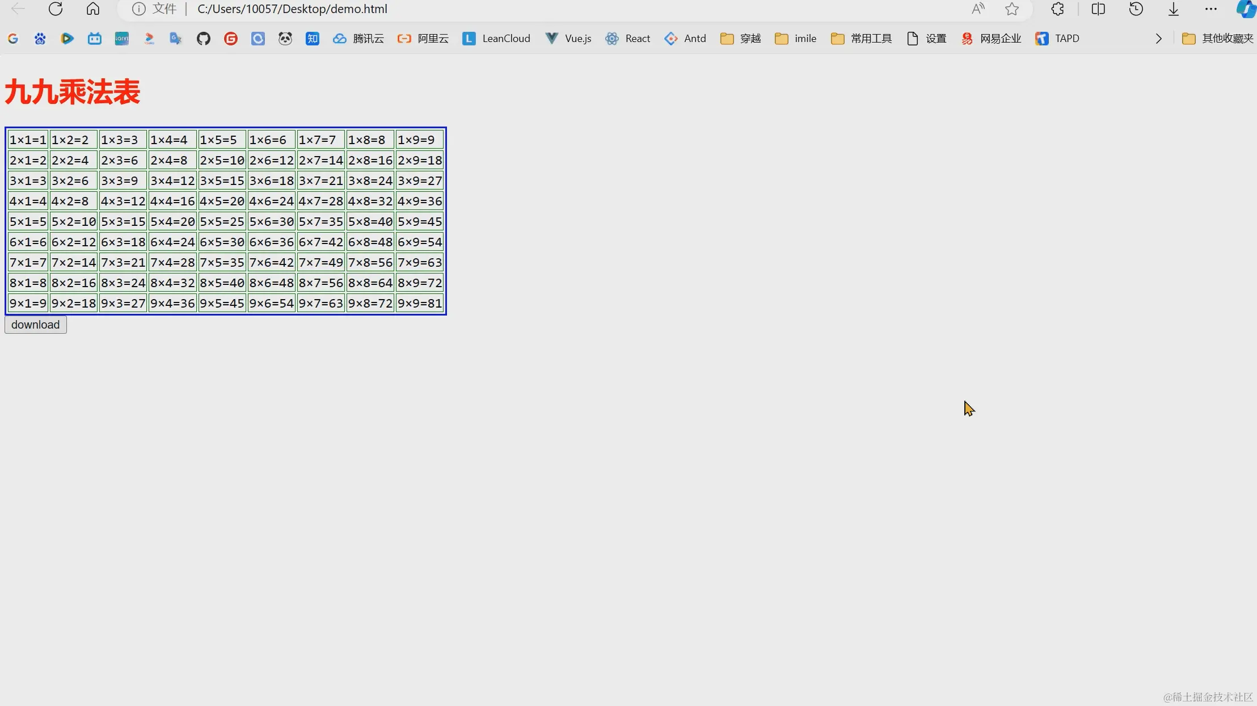1257x706 pixels.
Task: Show more bookmarks overflow chevron
Action: 1159,39
